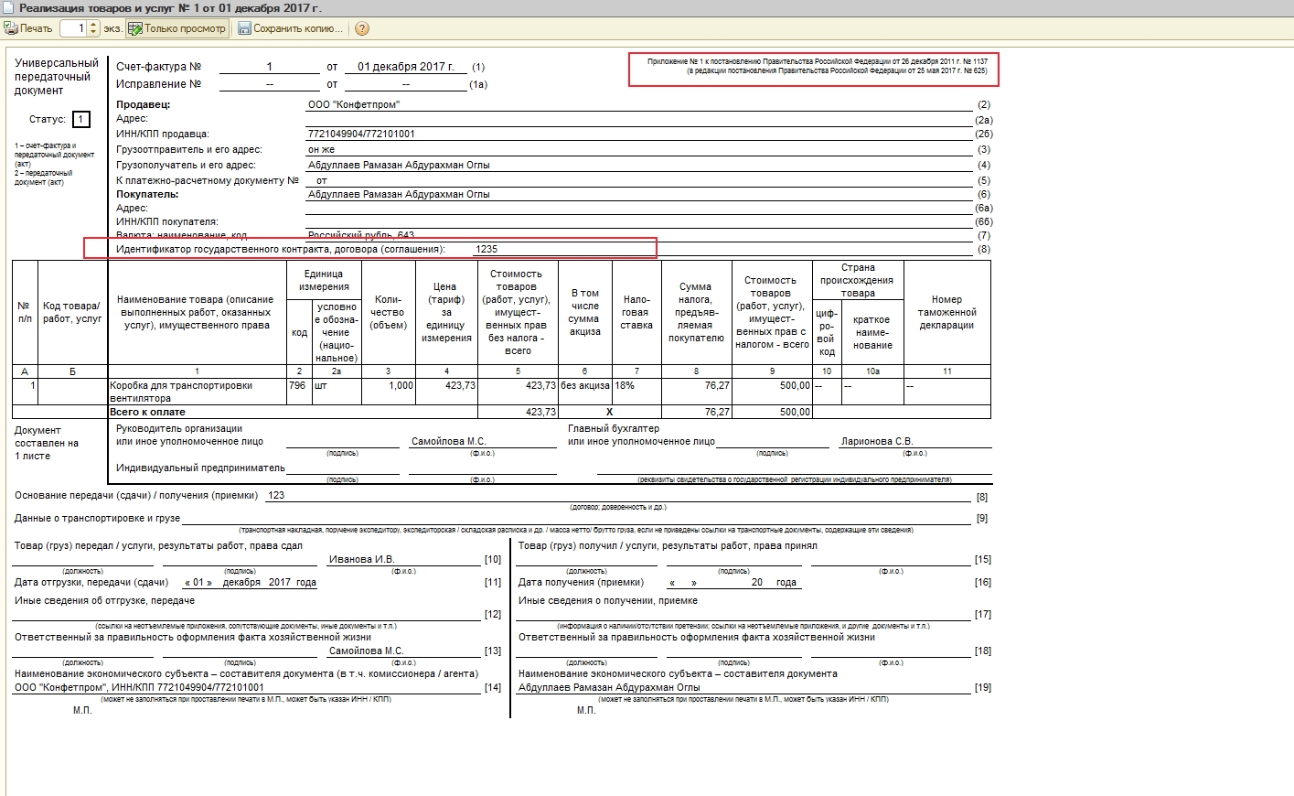The width and height of the screenshot is (1294, 796).
Task: Click the Всего к оплате row label
Action: tap(147, 412)
